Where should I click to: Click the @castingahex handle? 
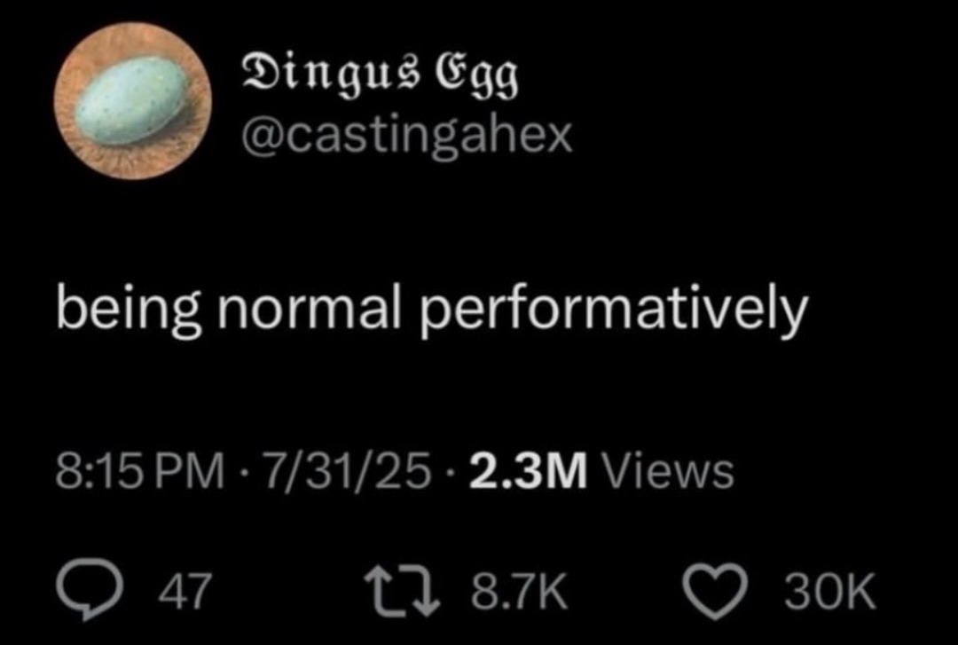tap(406, 136)
